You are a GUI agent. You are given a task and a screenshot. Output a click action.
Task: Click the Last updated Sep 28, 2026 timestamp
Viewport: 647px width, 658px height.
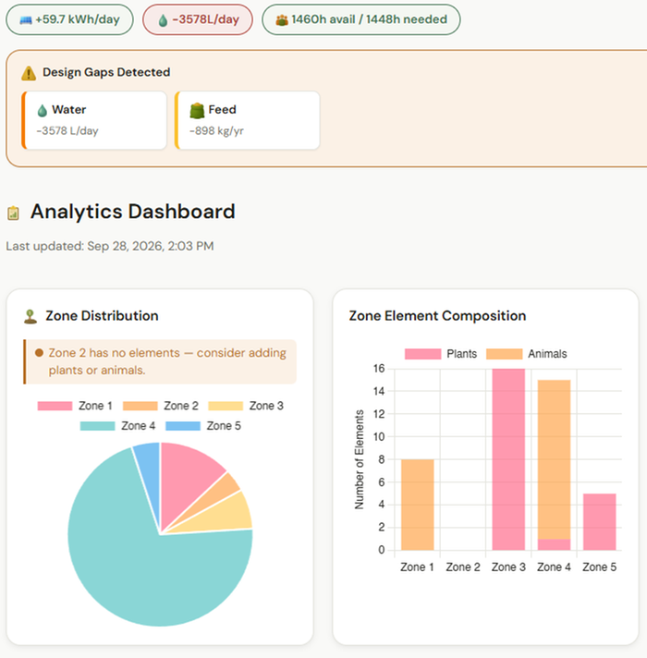(110, 246)
